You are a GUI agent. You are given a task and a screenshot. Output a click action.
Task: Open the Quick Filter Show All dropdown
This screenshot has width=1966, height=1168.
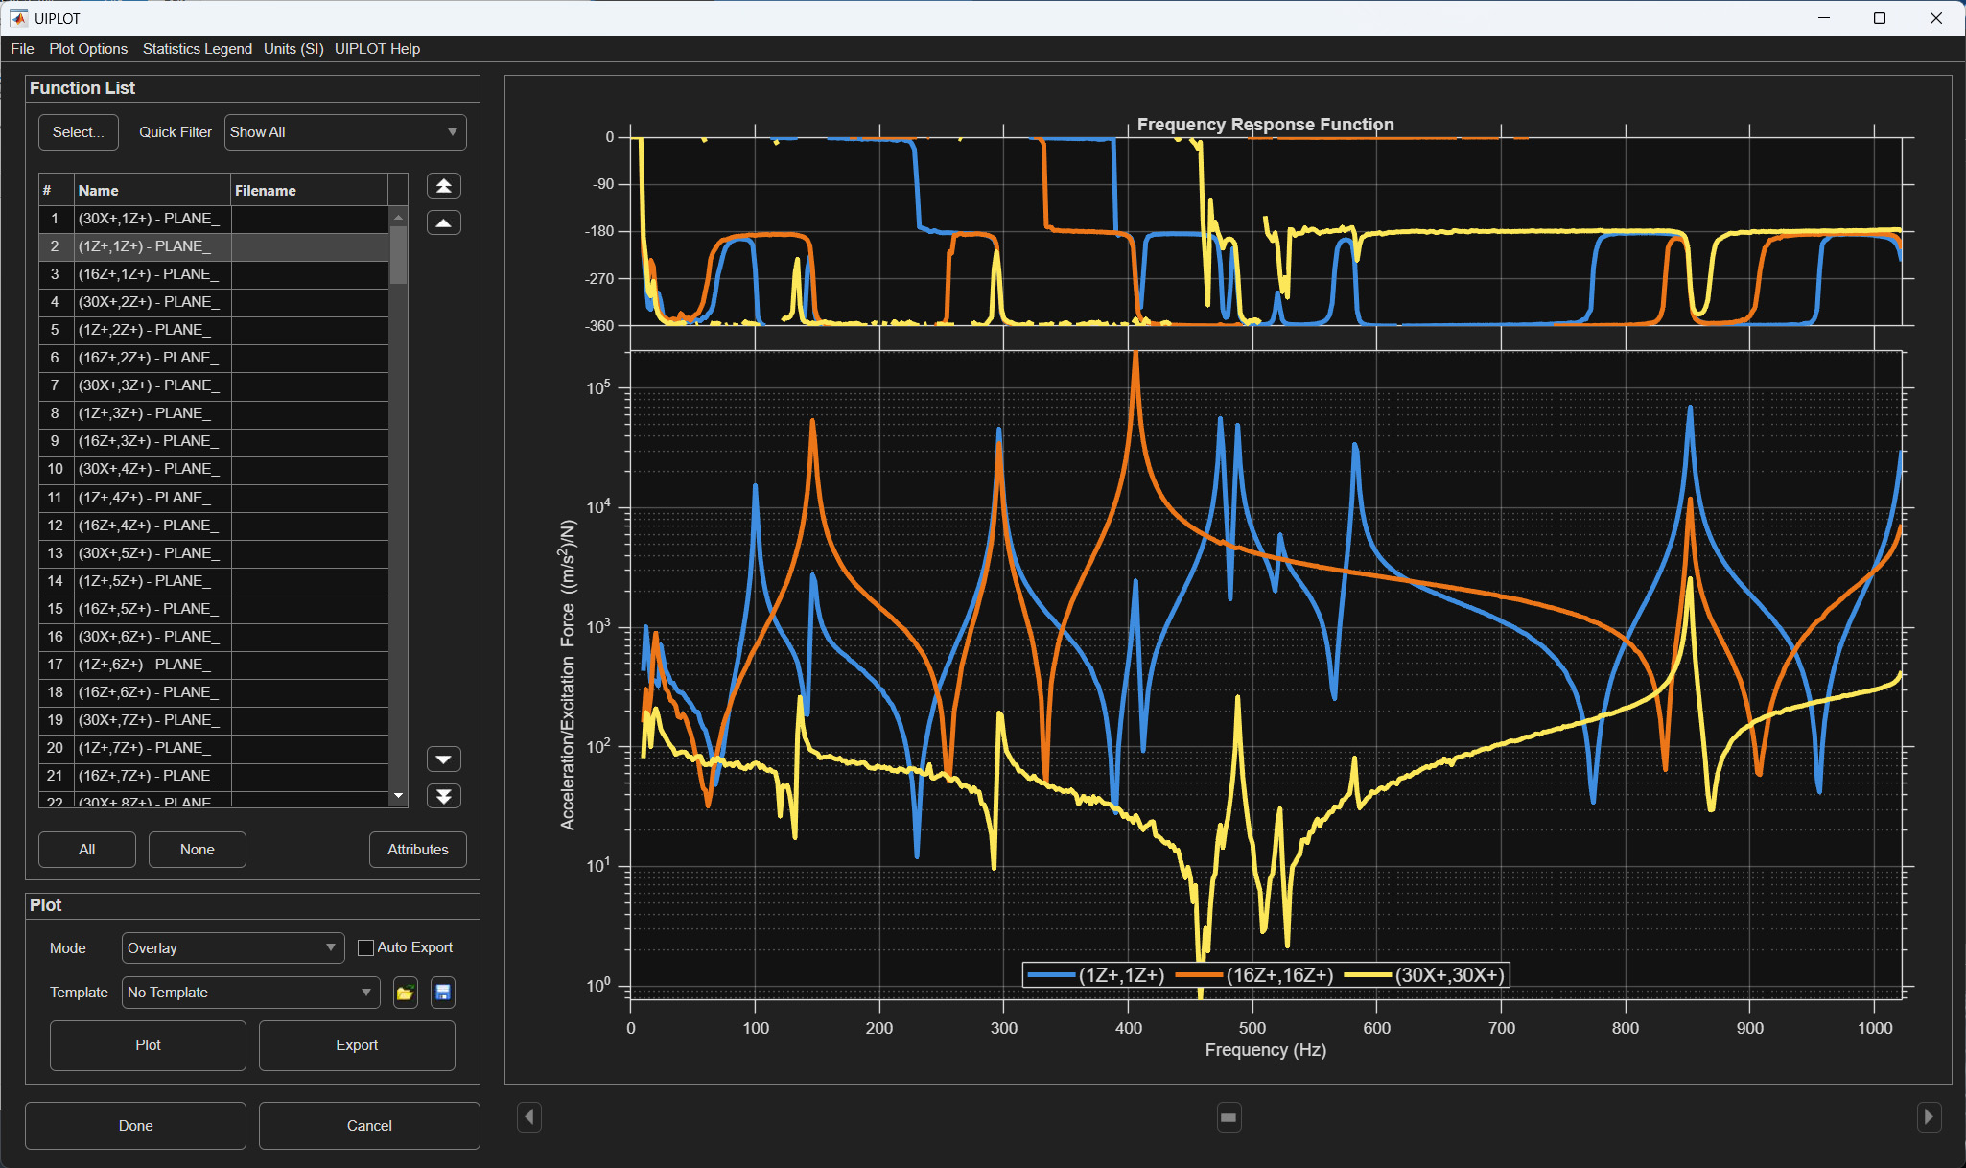pyautogui.click(x=345, y=132)
